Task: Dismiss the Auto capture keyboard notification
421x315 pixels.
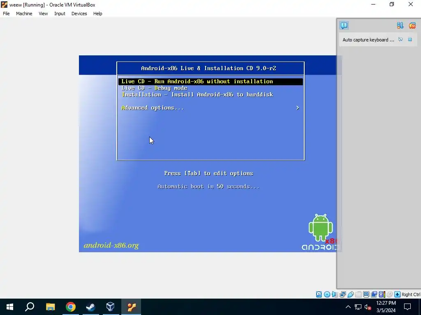Action: (410, 40)
